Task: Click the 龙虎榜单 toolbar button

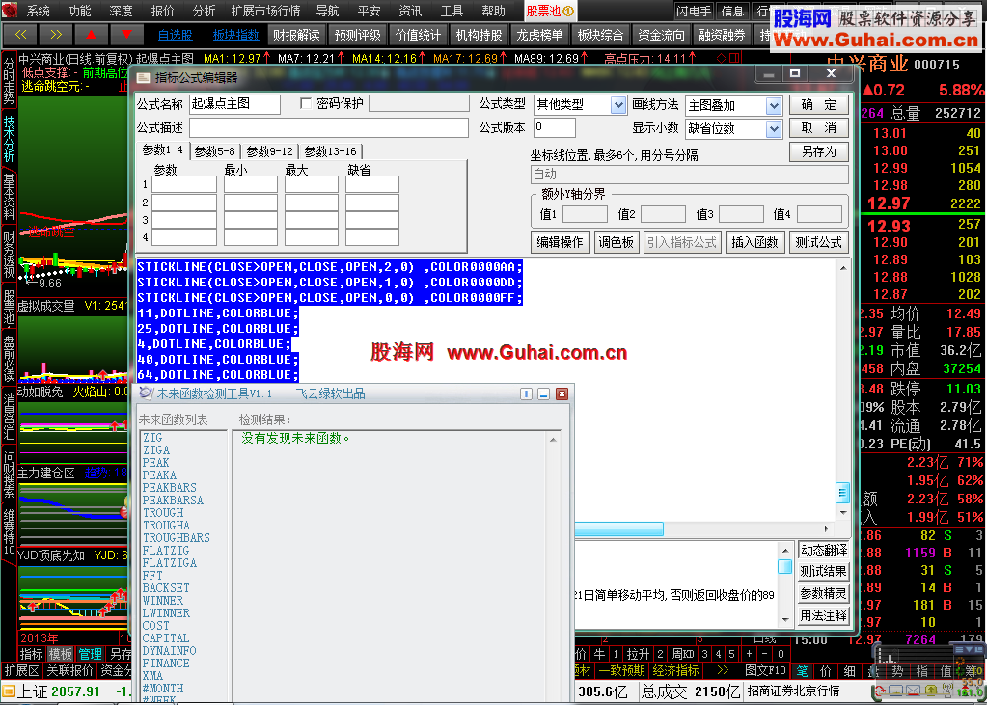Action: point(539,36)
